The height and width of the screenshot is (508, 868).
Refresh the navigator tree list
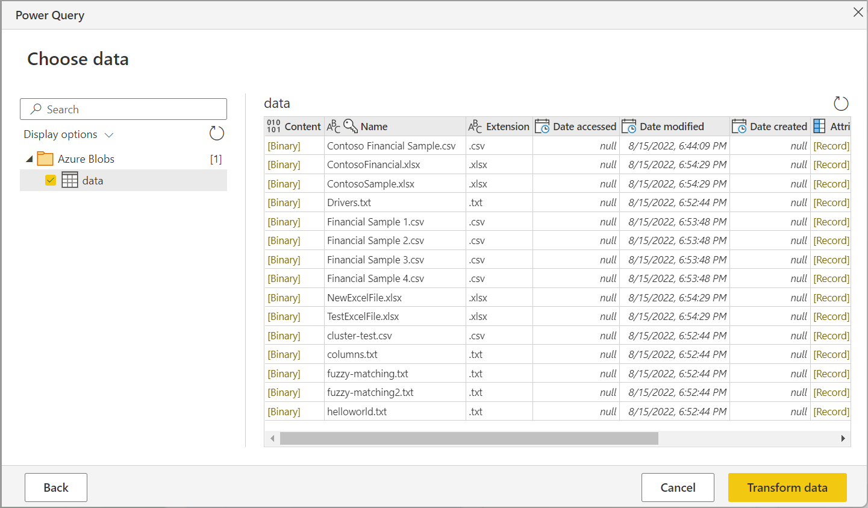pos(217,134)
